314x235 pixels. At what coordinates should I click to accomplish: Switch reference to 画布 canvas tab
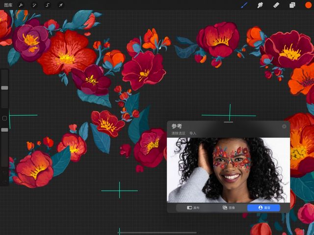[x=193, y=208]
